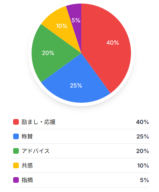Image resolution: width=159 pixels, height=192 pixels.
Task: Select the 指摘 legend label
Action: [x=27, y=180]
